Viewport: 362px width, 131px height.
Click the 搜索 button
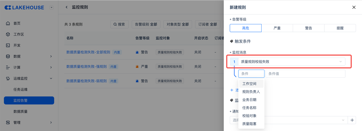coord(119,24)
